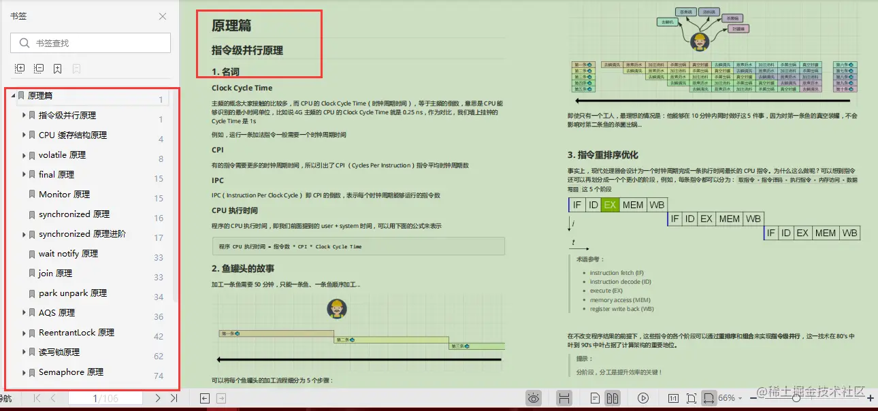Collapse all bookmark entries icon

point(38,68)
